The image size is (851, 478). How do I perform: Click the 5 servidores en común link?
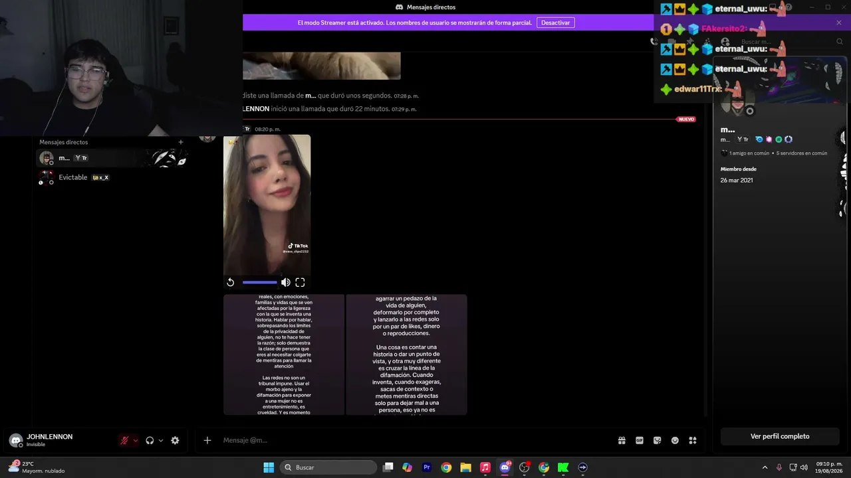point(802,153)
